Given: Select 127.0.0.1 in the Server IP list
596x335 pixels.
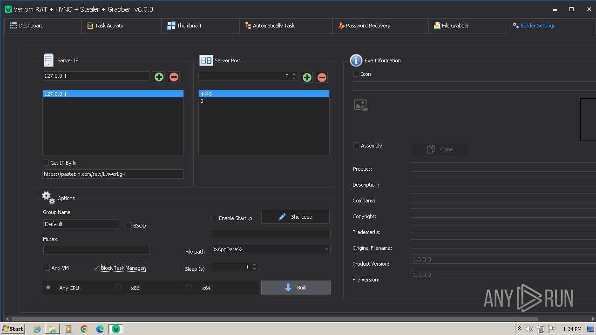Looking at the screenshot, I should coord(113,94).
